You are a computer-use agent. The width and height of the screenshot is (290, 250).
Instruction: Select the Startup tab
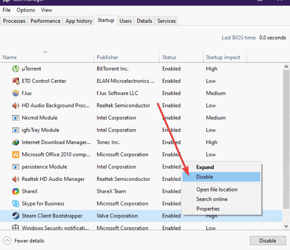coord(106,20)
